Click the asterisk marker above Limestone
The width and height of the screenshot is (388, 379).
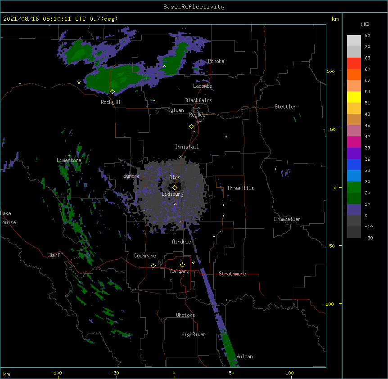(x=69, y=156)
